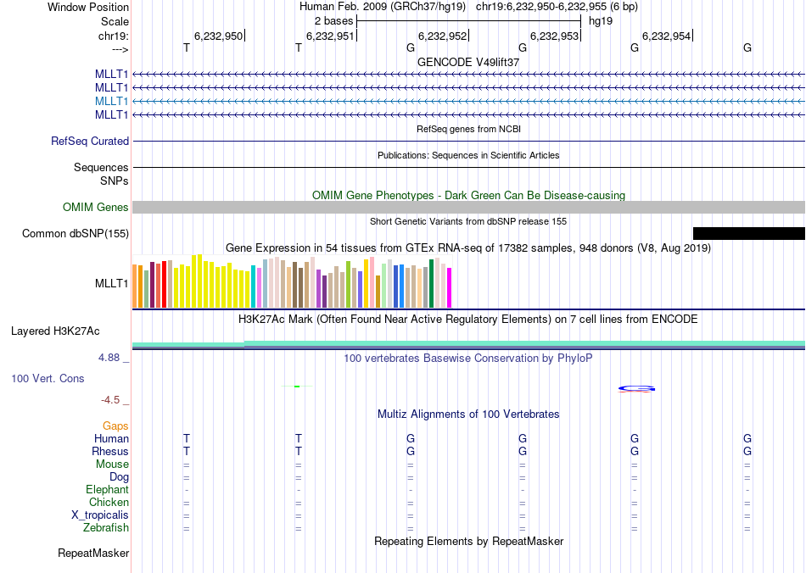Open the OMIM Gene Phenotypes track title
This screenshot has height=573, width=806.
468,195
